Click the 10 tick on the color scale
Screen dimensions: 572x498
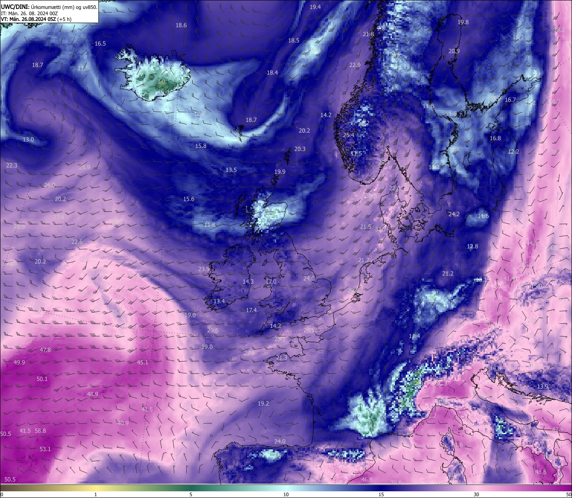286,494
